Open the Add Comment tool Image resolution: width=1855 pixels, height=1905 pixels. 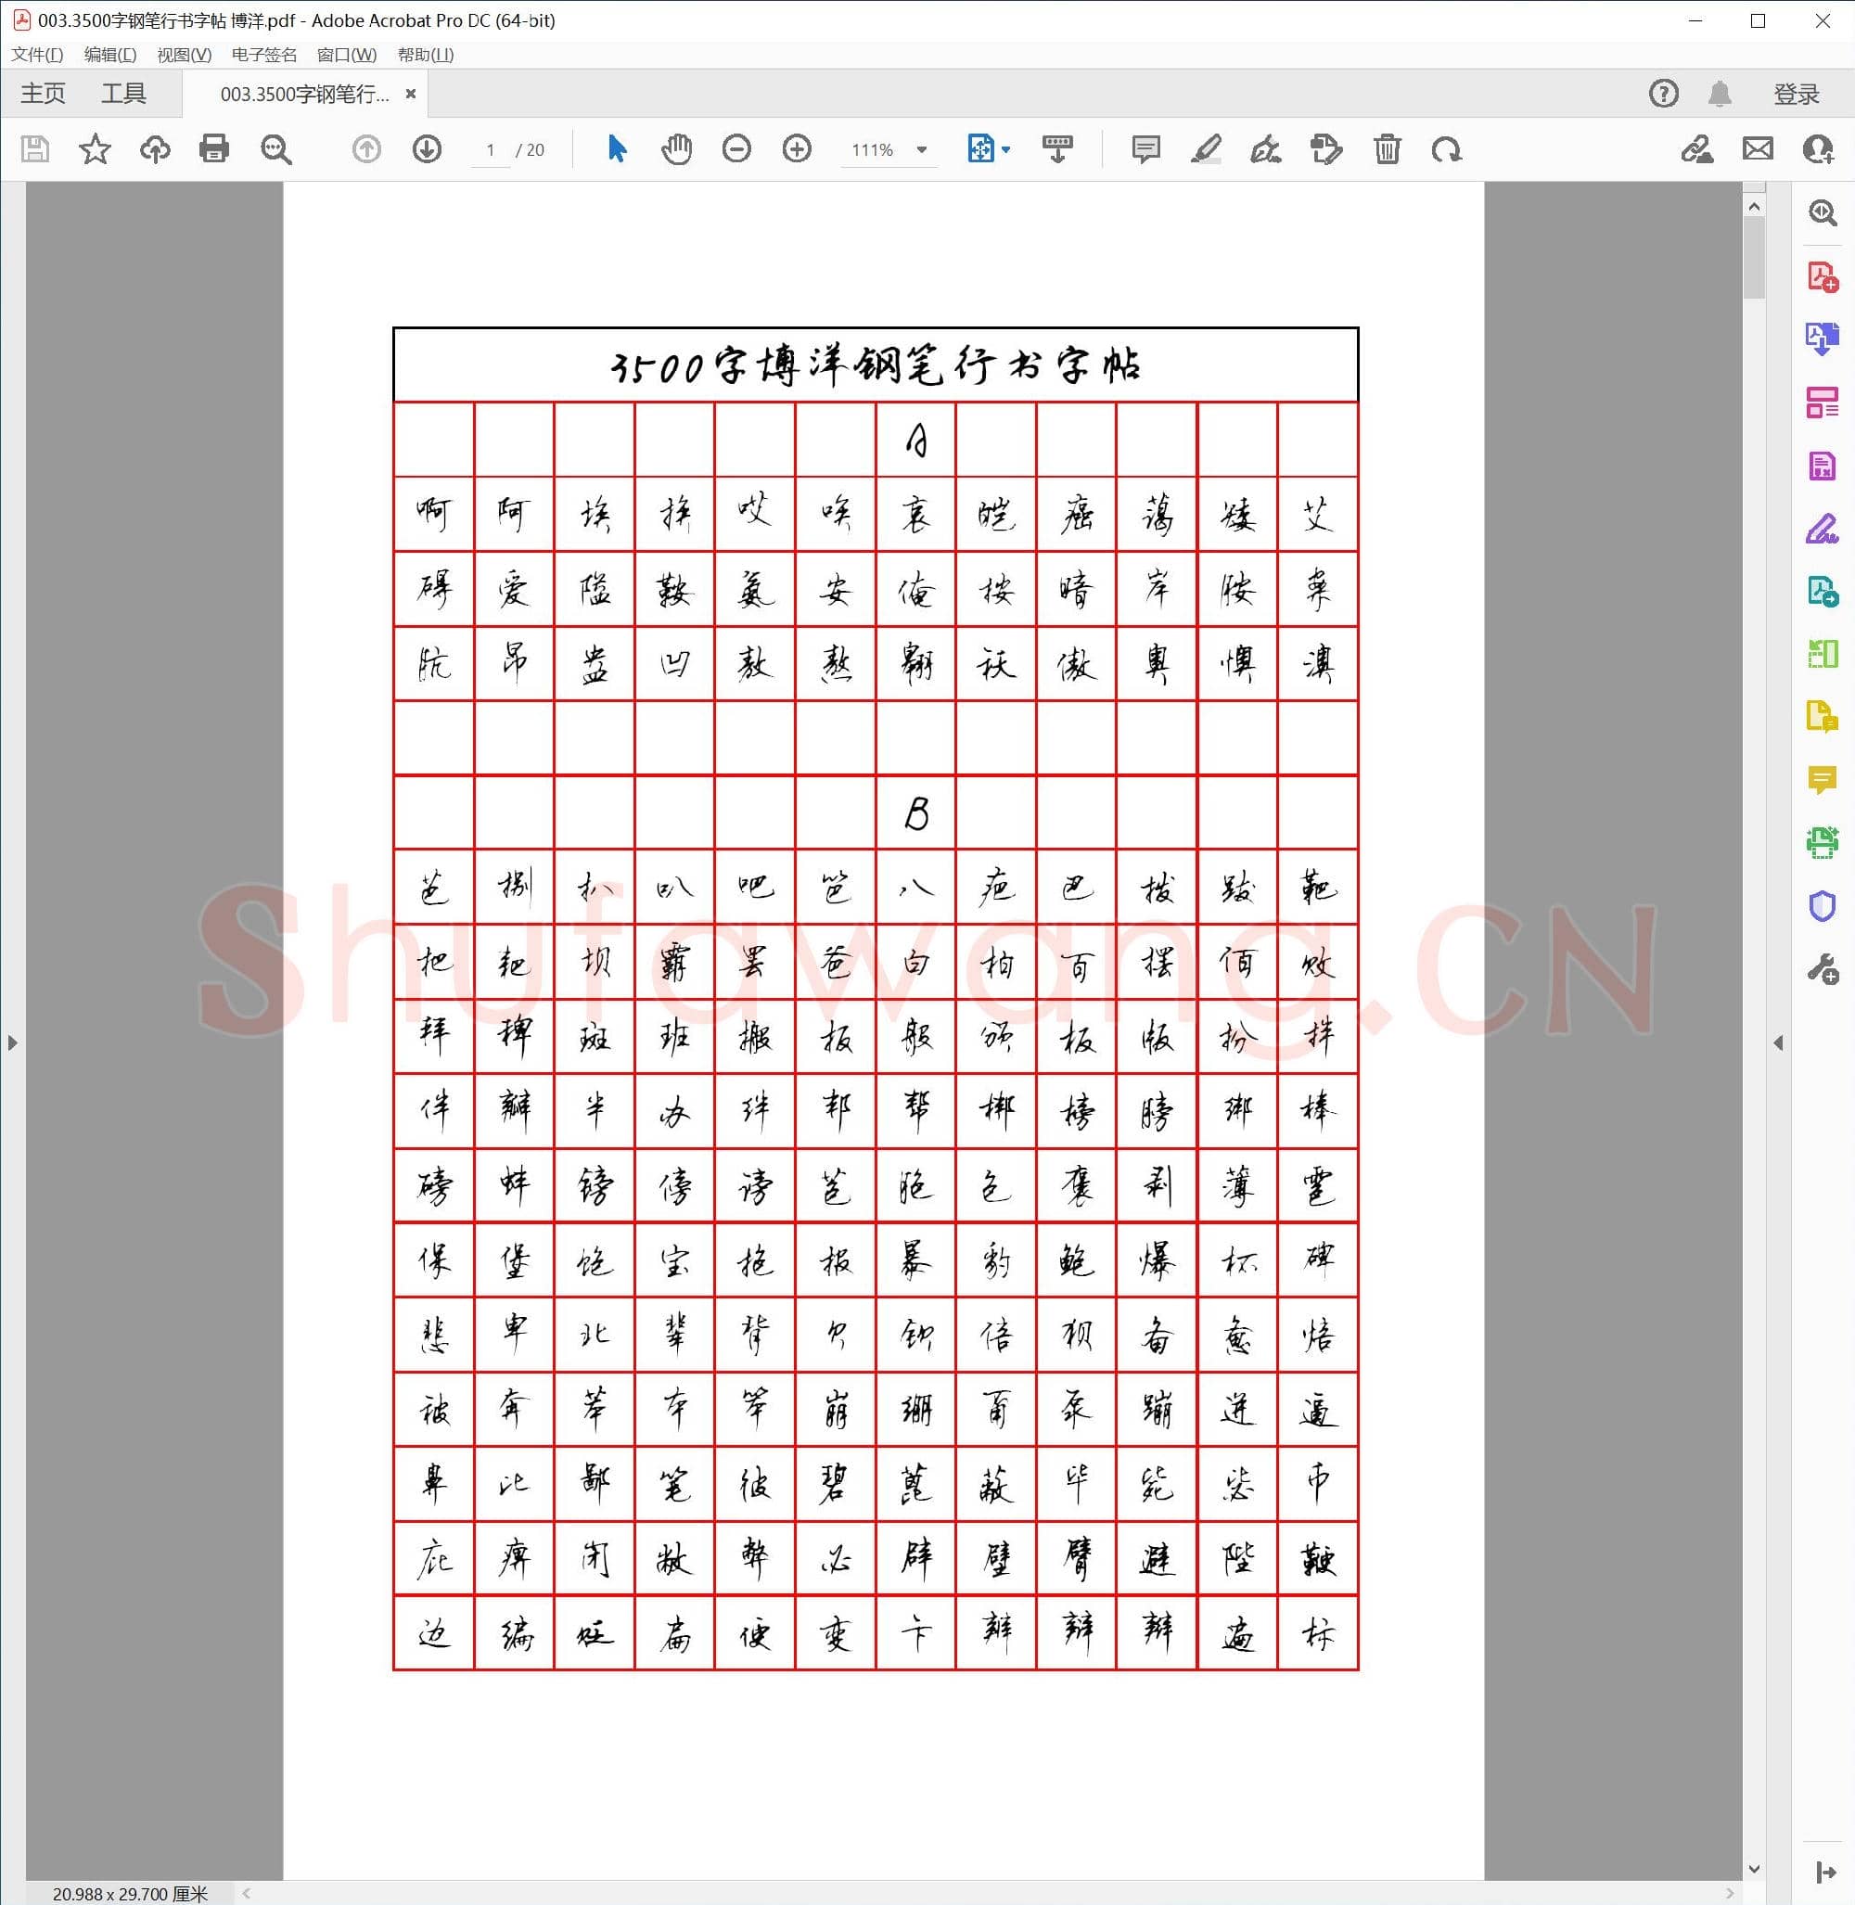(1145, 149)
